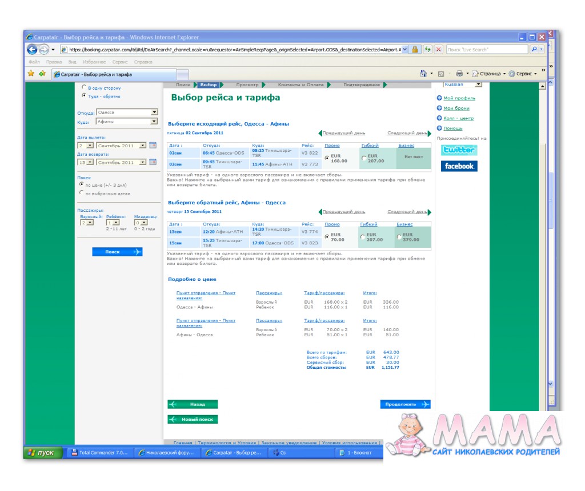The width and height of the screenshot is (585, 491).
Task: Open Total Commander from the taskbar
Action: tap(100, 453)
